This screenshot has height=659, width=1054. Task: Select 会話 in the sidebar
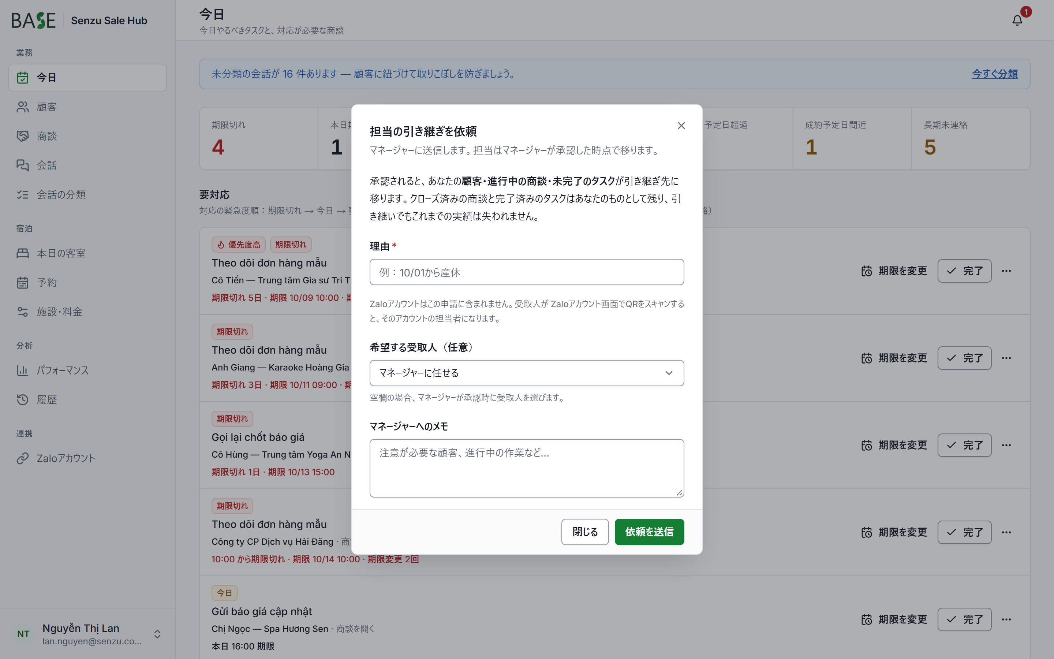[x=87, y=165]
